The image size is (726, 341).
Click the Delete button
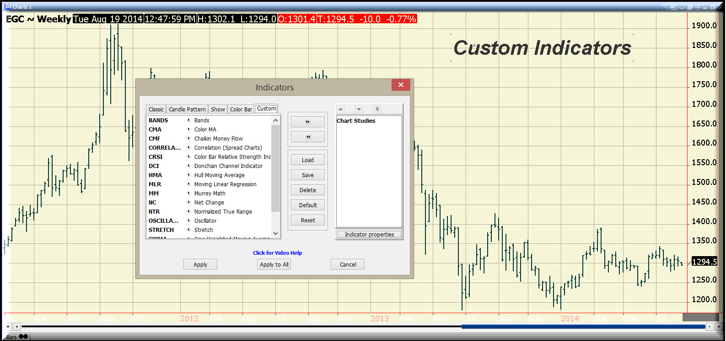307,190
